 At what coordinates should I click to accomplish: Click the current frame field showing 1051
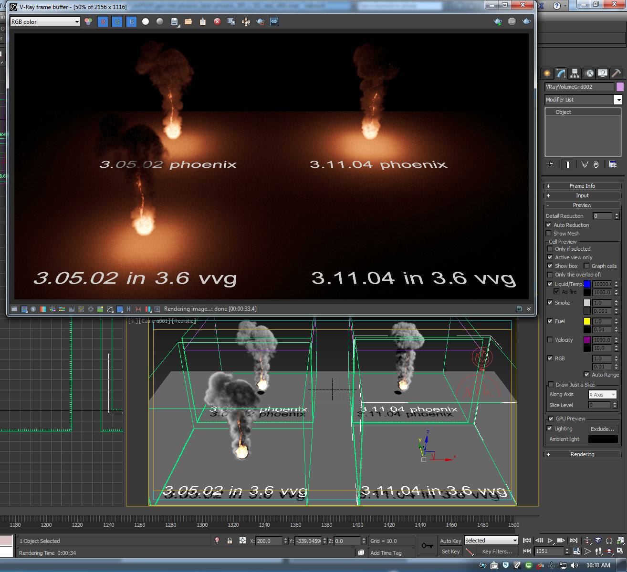(x=550, y=551)
